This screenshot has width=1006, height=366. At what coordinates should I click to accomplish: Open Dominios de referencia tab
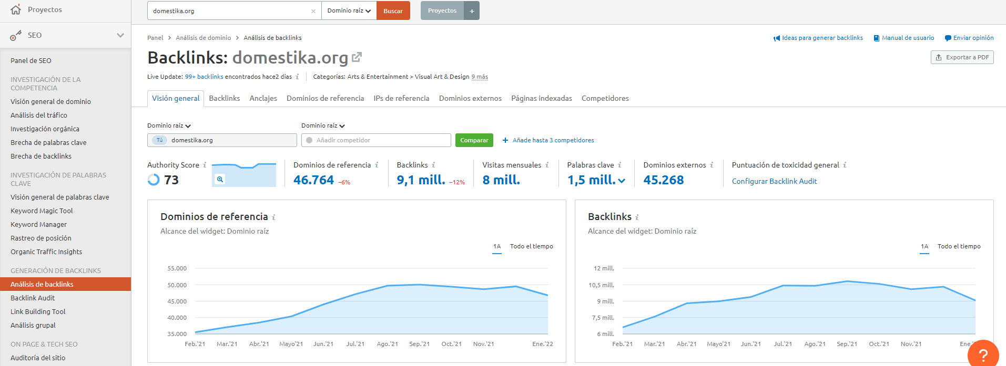[x=325, y=98]
